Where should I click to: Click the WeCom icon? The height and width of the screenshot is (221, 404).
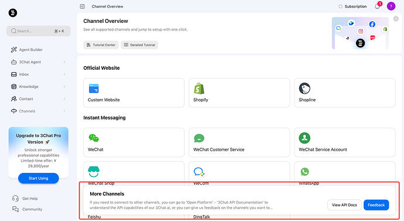[199, 172]
